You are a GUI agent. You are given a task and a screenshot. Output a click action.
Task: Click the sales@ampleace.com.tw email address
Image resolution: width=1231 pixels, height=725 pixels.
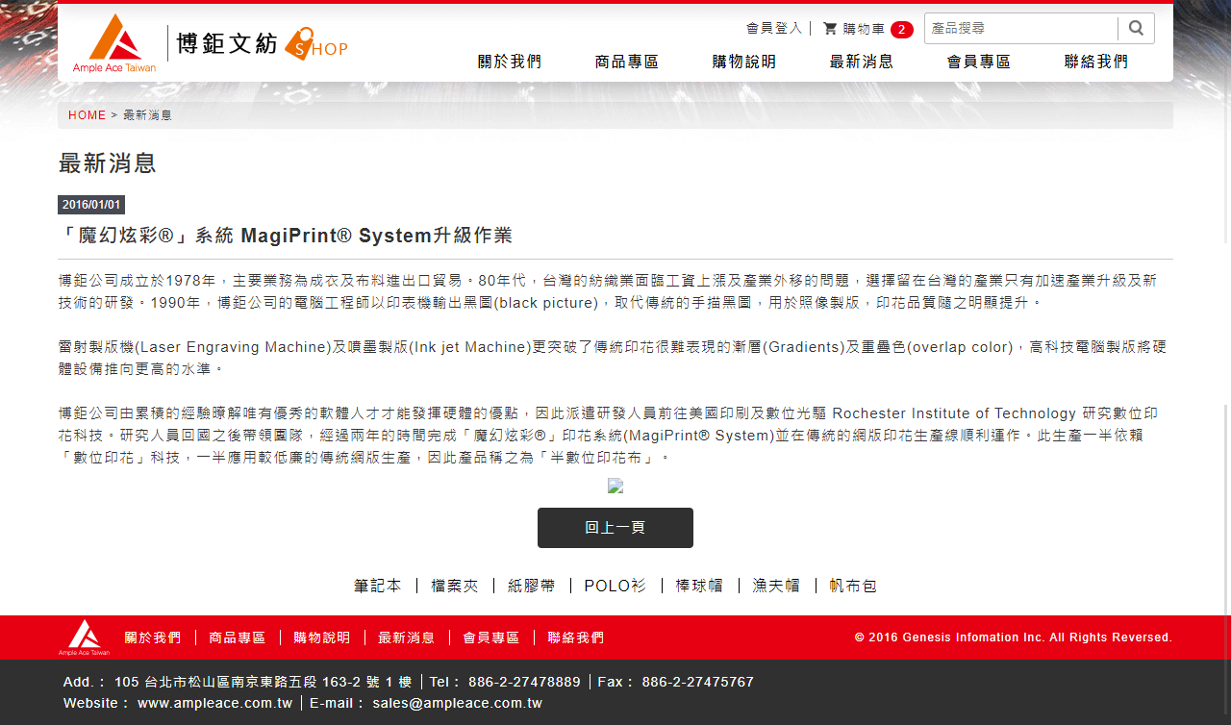pyautogui.click(x=458, y=703)
